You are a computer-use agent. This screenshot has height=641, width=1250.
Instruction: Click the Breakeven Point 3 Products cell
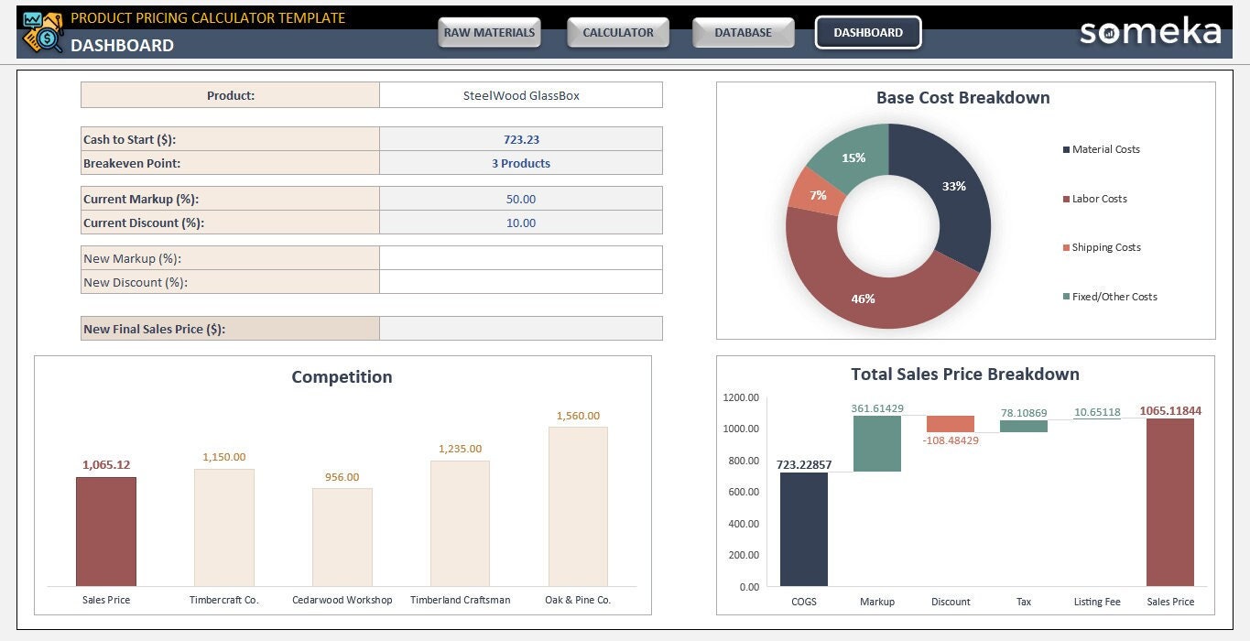[520, 162]
